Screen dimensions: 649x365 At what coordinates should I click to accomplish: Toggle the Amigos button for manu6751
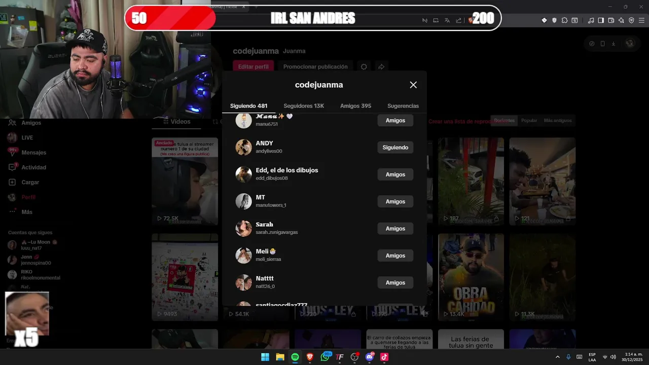[395, 121]
